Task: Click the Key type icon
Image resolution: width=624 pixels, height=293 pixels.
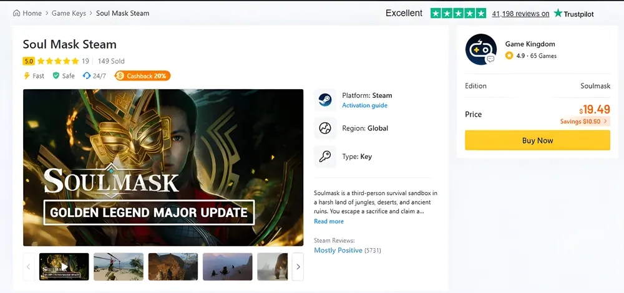Action: (324, 156)
